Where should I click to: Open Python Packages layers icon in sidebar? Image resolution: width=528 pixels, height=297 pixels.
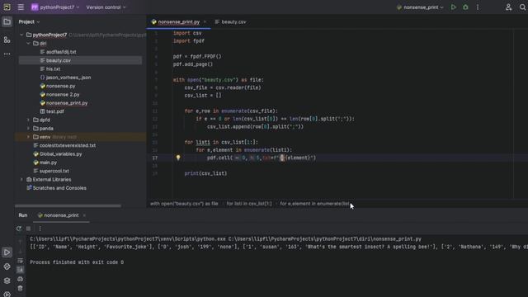click(7, 280)
